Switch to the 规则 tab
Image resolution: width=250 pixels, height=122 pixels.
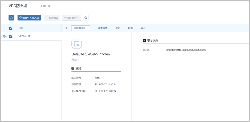click(x=118, y=28)
